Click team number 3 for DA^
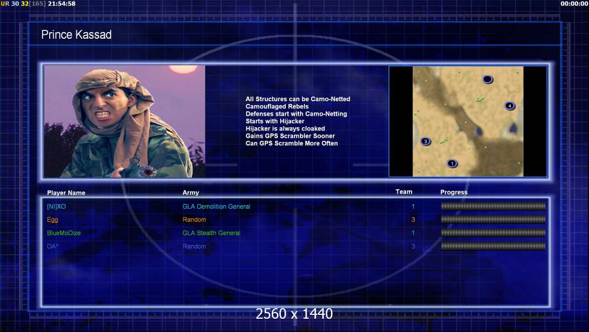 [413, 246]
